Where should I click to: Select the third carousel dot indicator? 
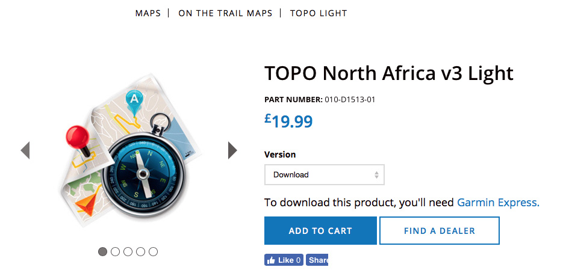[128, 251]
